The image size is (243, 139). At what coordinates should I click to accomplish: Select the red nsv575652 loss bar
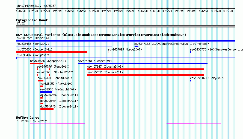tap(146, 75)
